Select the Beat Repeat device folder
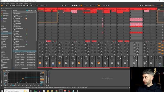 18,23
